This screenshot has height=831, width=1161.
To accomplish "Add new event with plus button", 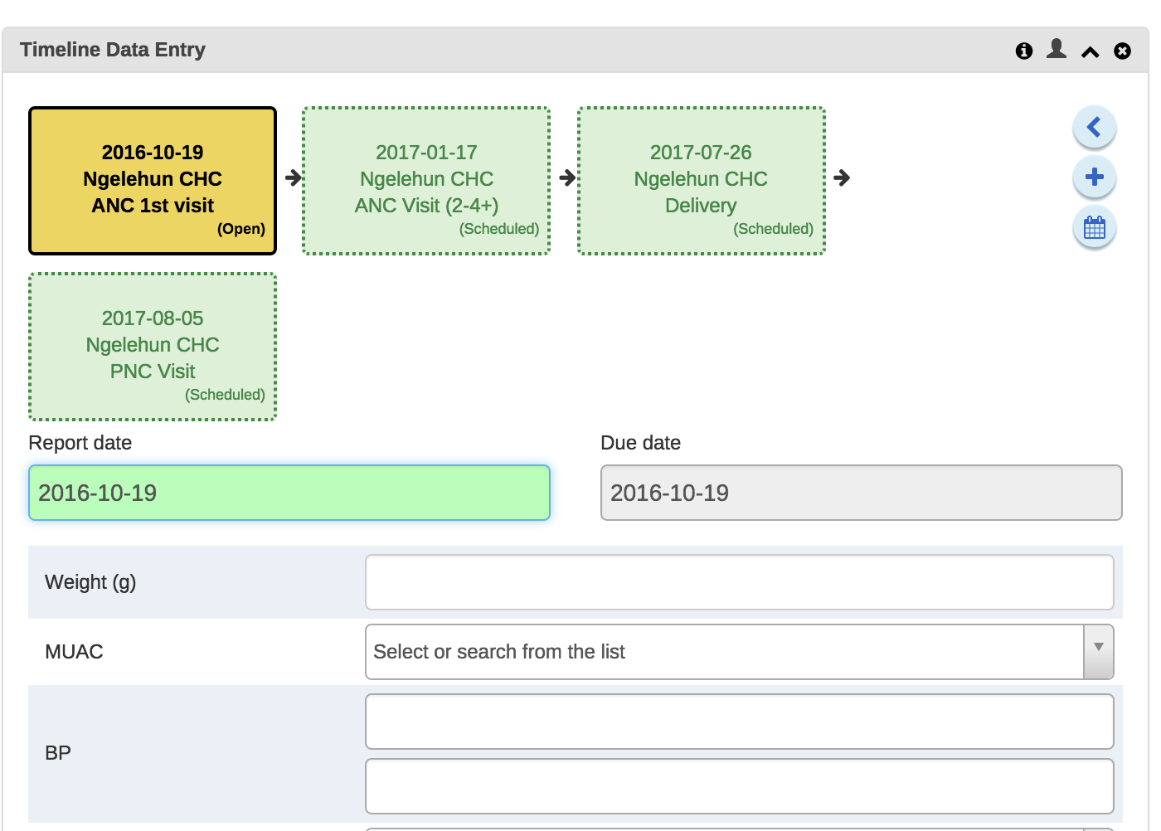I will [x=1094, y=177].
